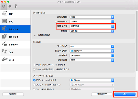Click the アプリケーション設定 section heading

[43, 76]
